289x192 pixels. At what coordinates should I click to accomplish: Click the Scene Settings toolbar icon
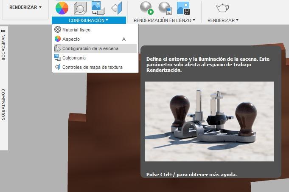pyautogui.click(x=80, y=8)
